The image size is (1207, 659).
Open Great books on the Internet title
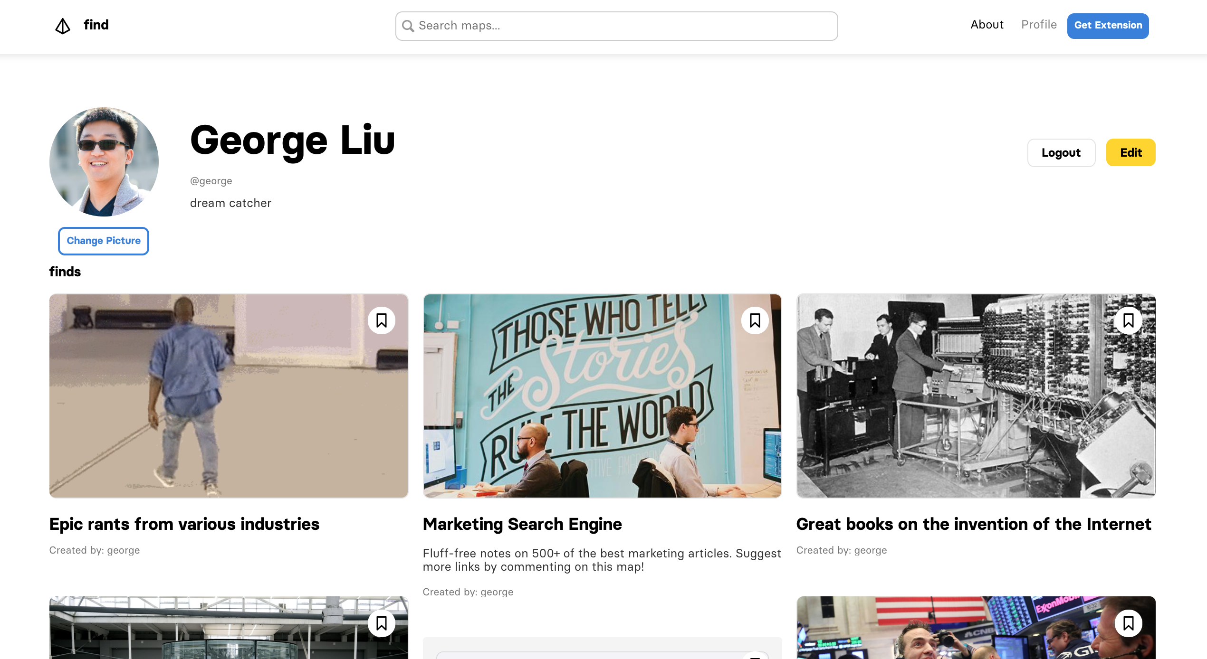click(x=974, y=524)
